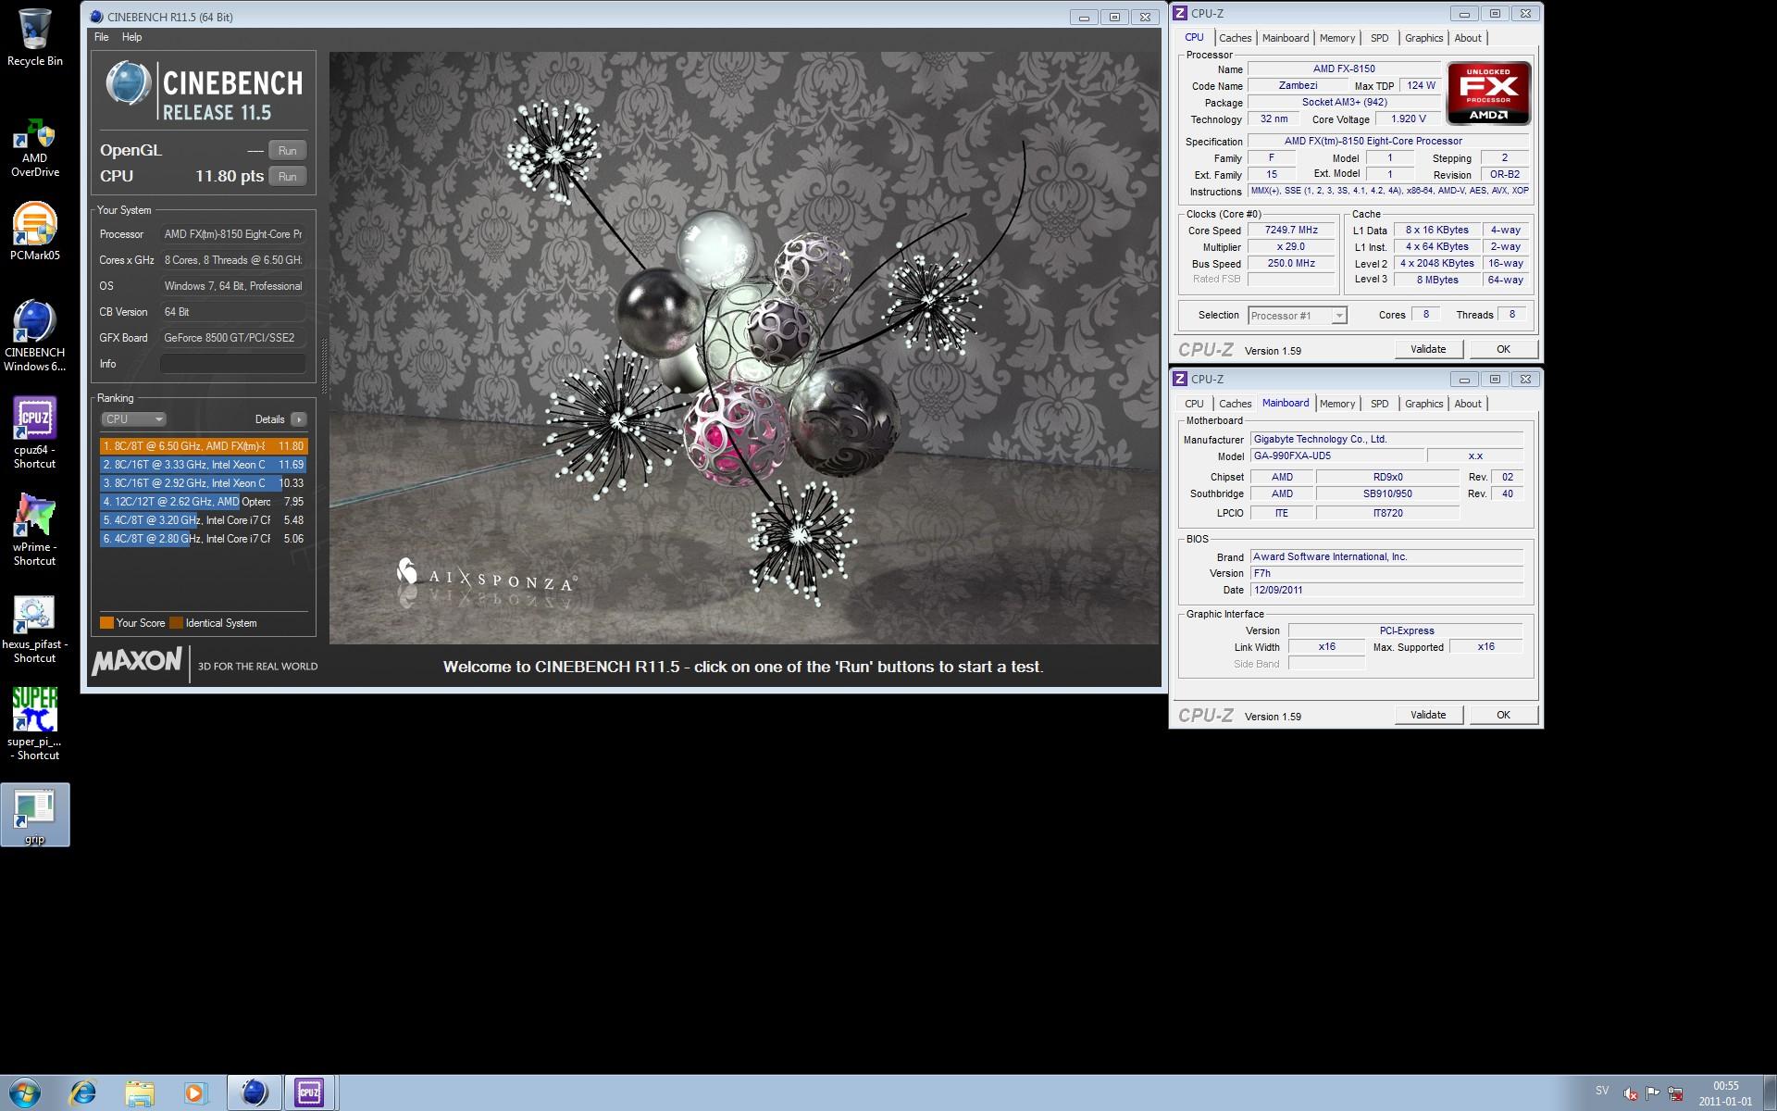Open About tab in lower CPU-Z
The width and height of the screenshot is (1777, 1111).
[1468, 404]
